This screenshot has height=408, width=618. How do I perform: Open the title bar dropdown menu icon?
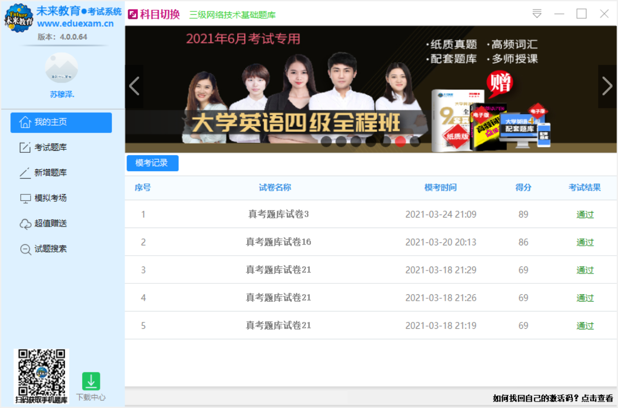(537, 14)
